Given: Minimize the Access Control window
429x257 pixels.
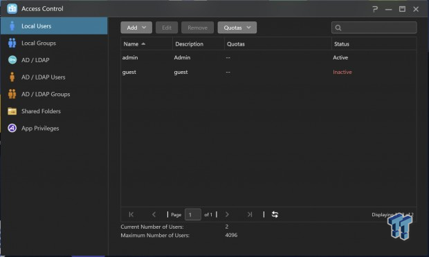Looking at the screenshot, I should (388, 9).
